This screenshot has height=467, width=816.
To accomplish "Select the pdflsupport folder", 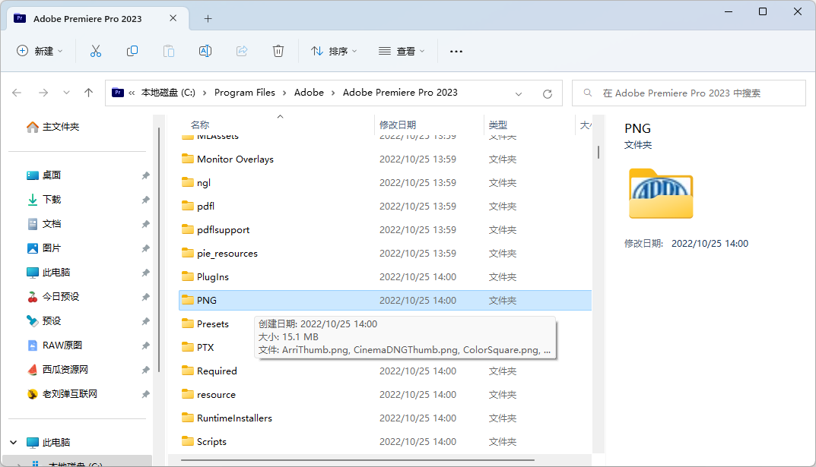I will point(385,229).
